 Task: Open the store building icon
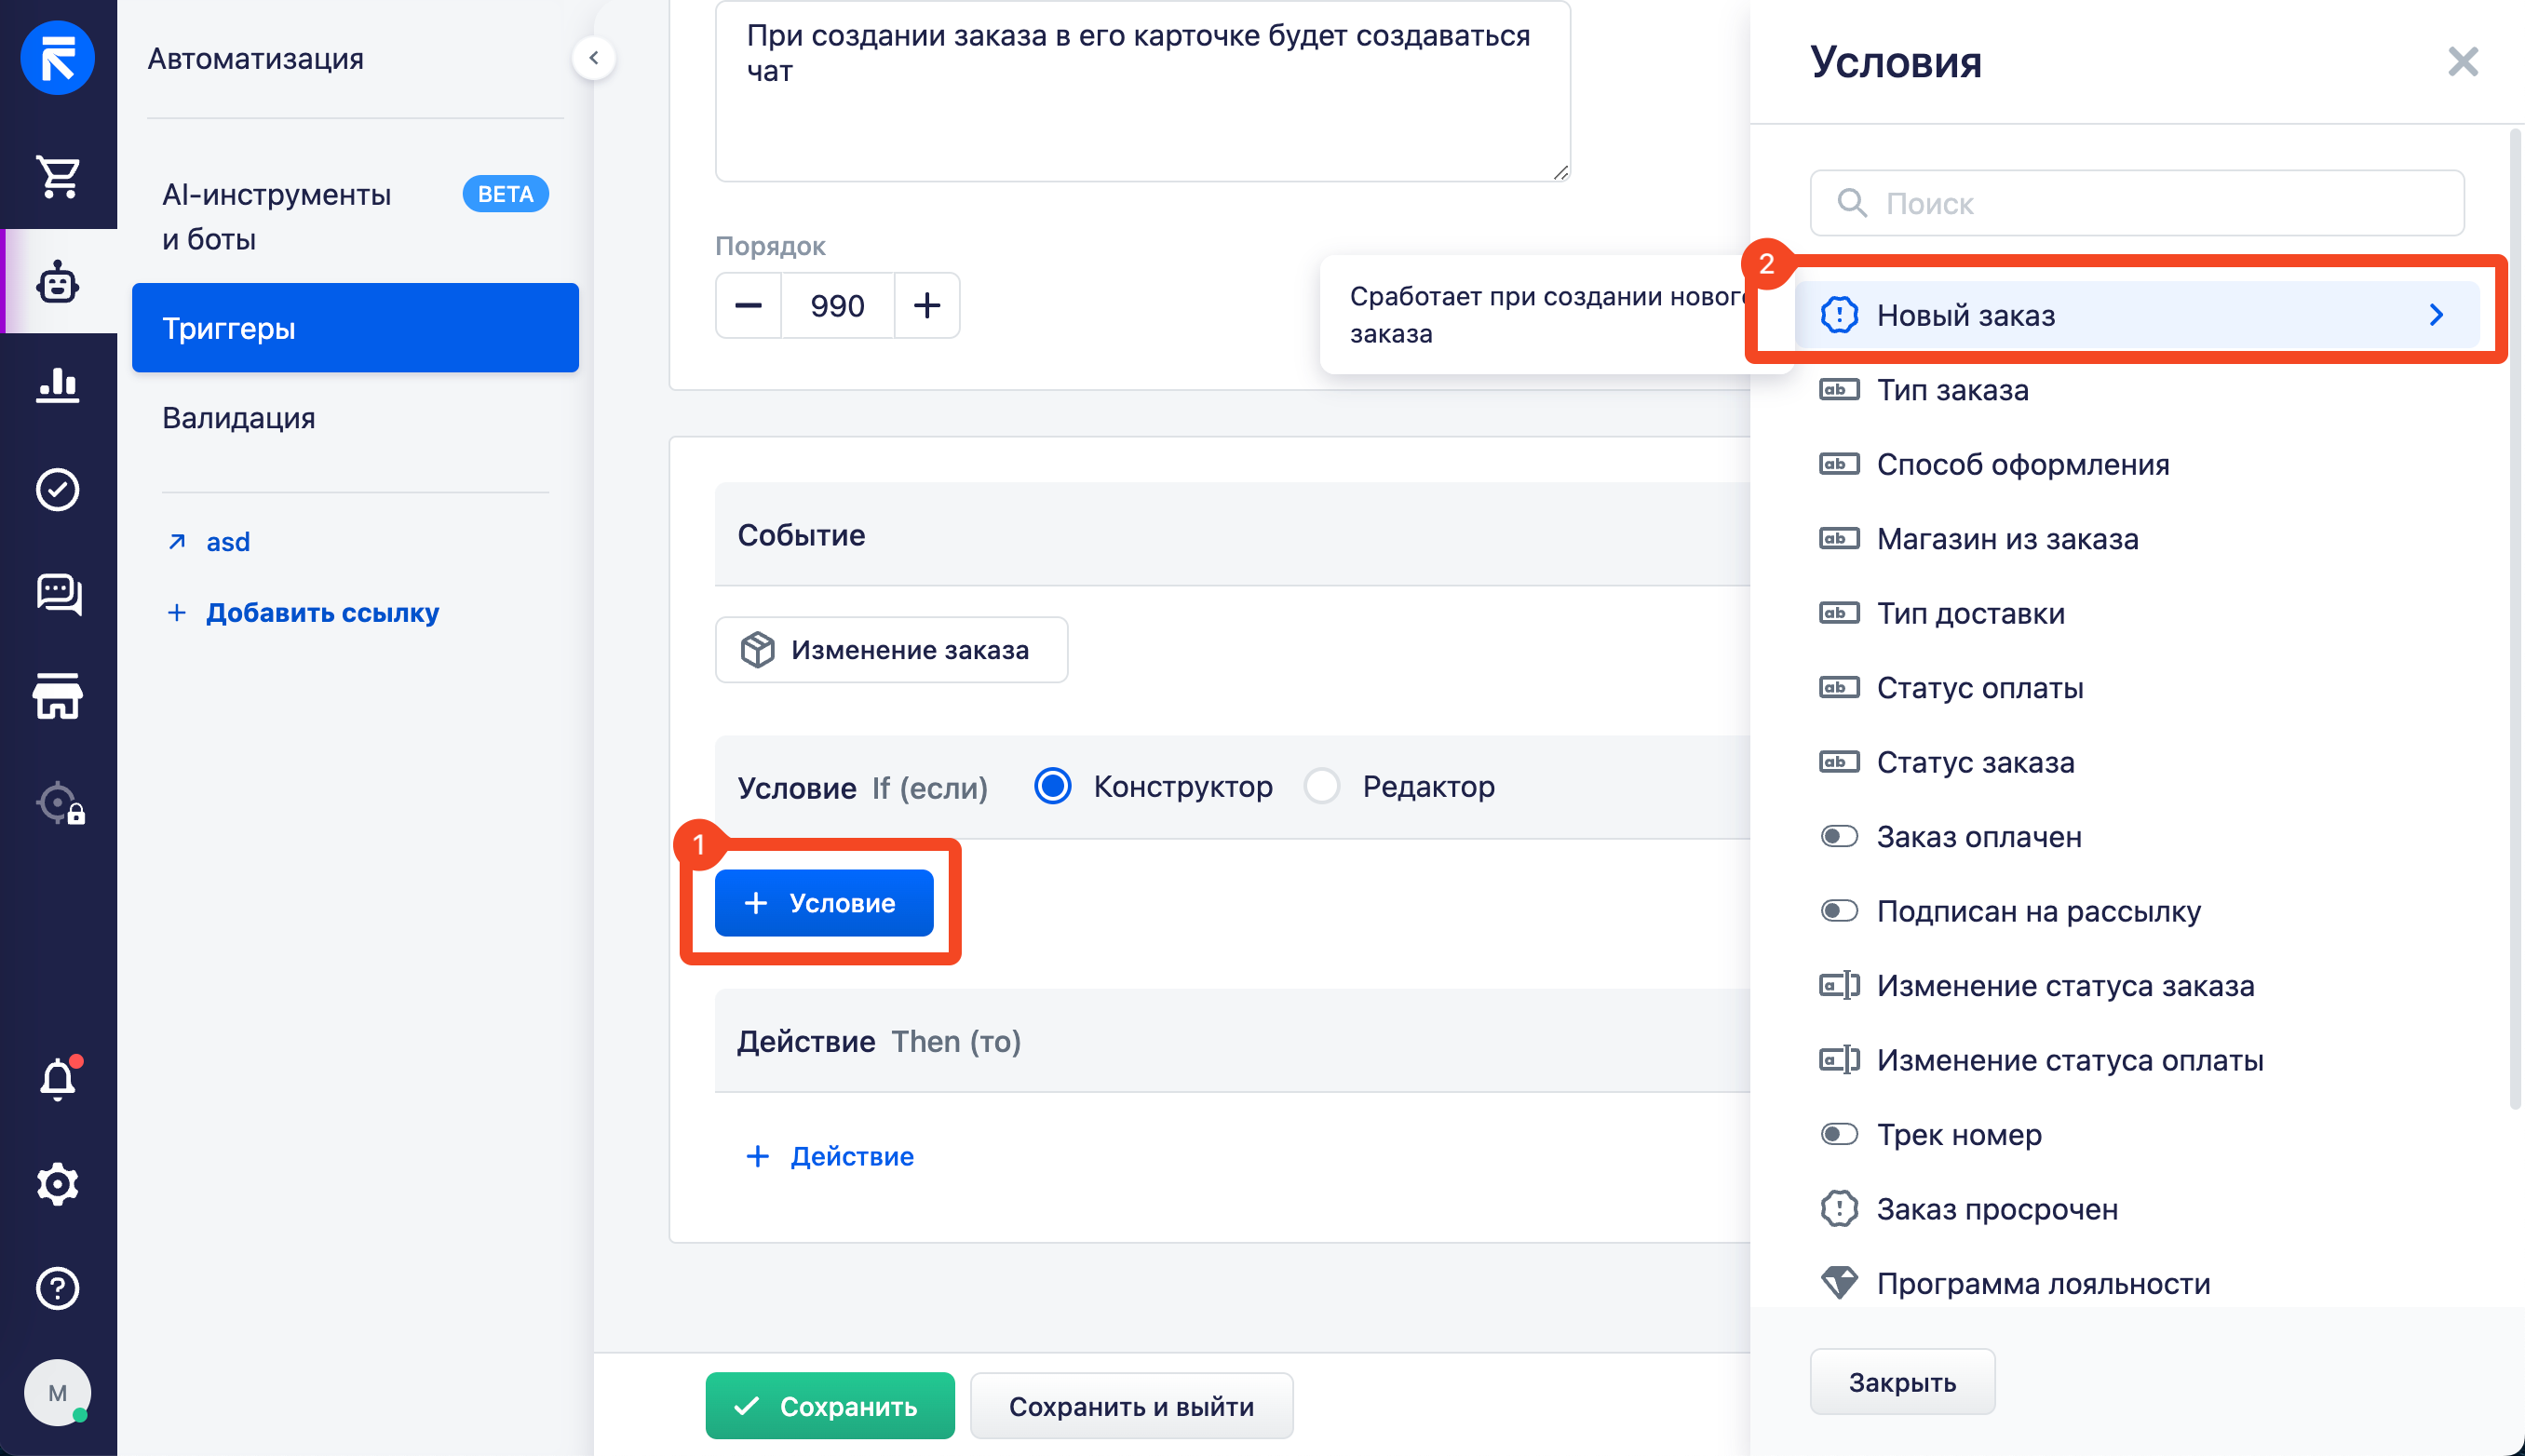58,696
